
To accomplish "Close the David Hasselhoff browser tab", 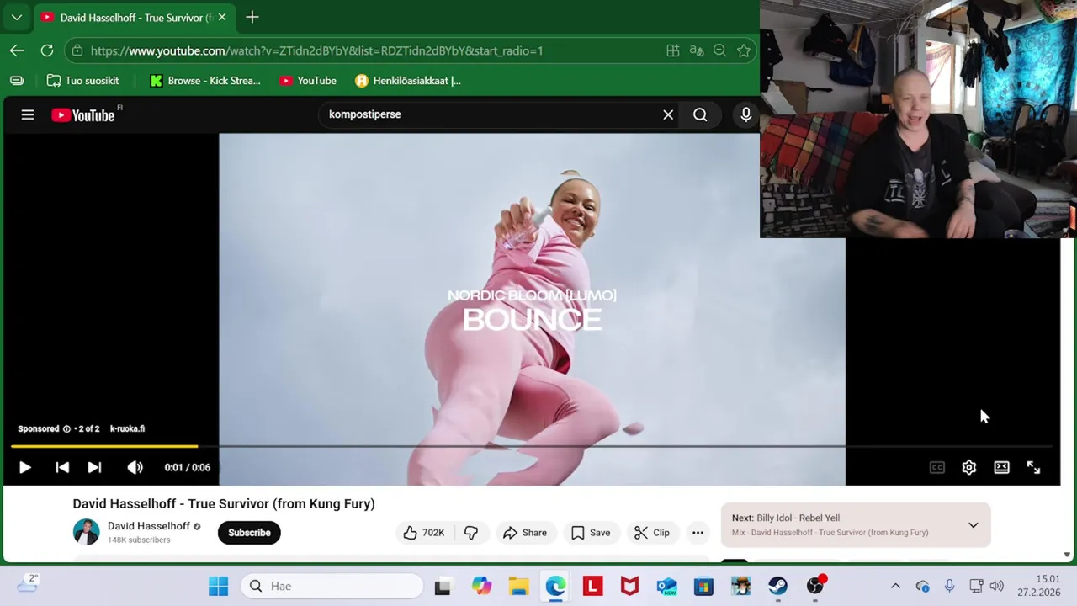I will coord(222,17).
